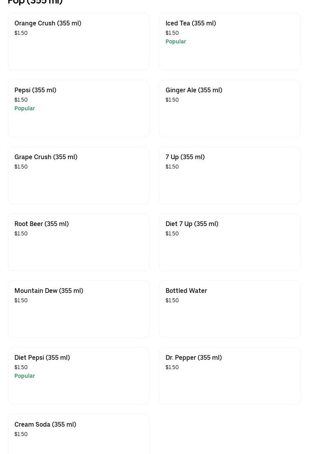Image resolution: width=314 pixels, height=454 pixels.
Task: Click the Popular tag under Iced Tea
Action: (x=176, y=41)
